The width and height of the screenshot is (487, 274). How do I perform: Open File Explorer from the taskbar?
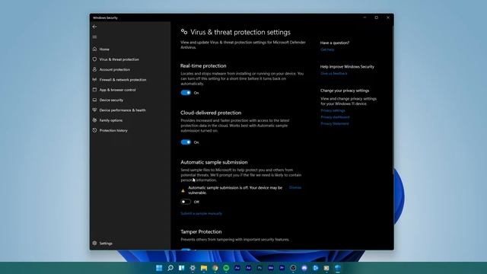pos(204,268)
